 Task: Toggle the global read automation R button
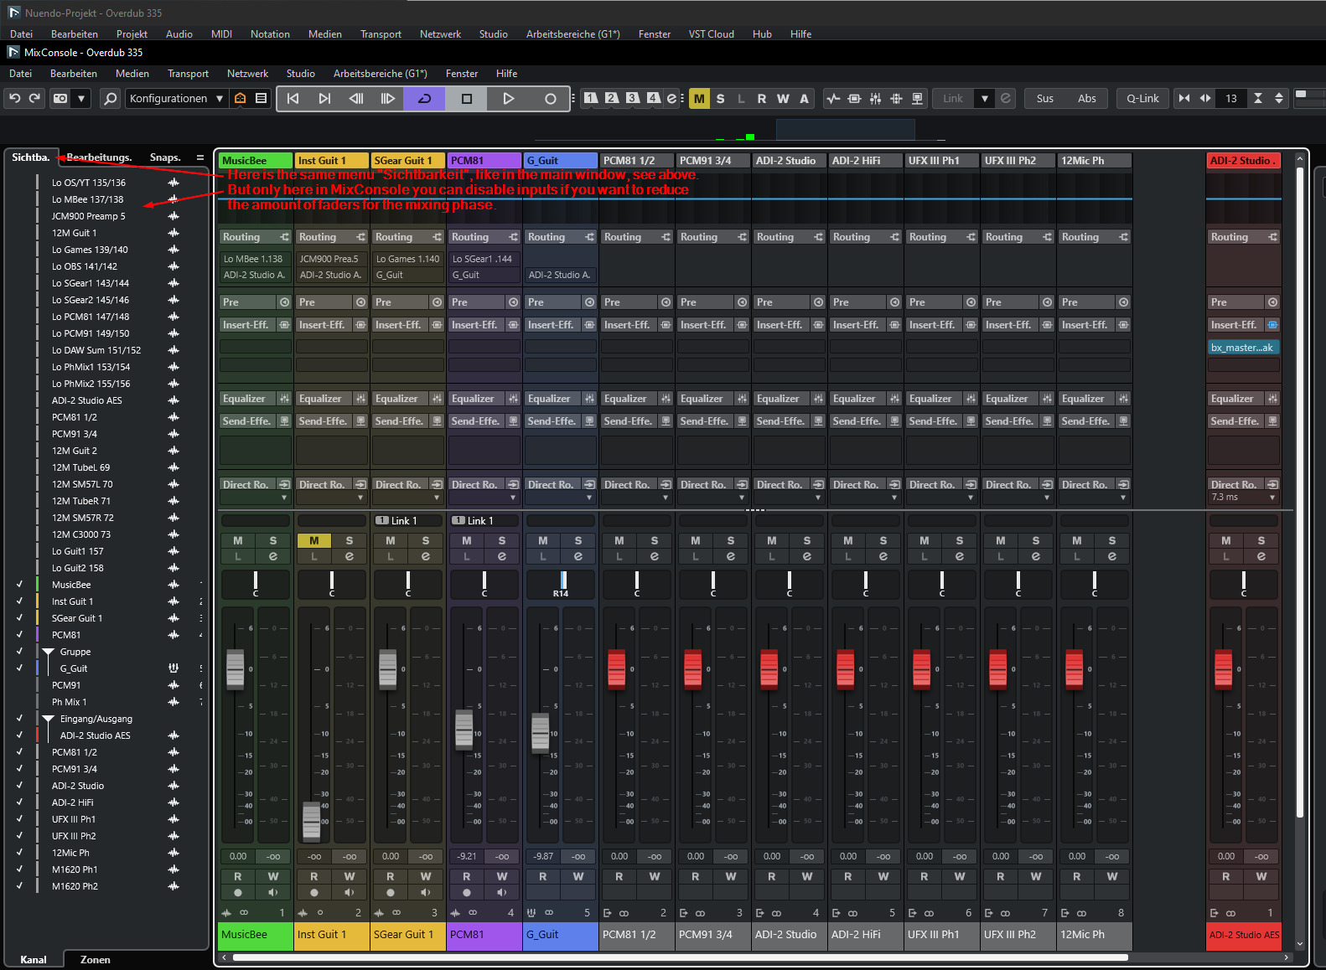click(762, 98)
